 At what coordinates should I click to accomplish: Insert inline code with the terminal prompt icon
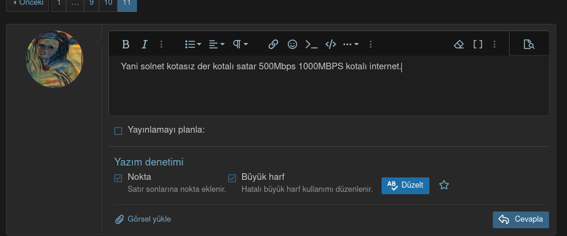click(x=312, y=44)
